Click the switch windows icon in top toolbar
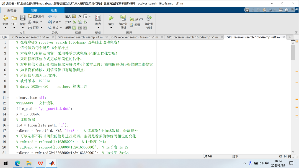Viewport: 299px width, 168px height. pyautogui.click(x=281, y=10)
